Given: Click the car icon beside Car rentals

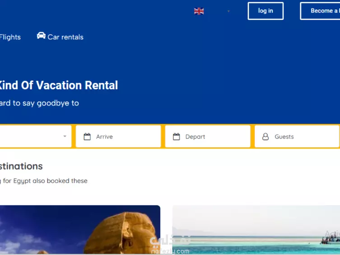Looking at the screenshot, I should coord(41,36).
